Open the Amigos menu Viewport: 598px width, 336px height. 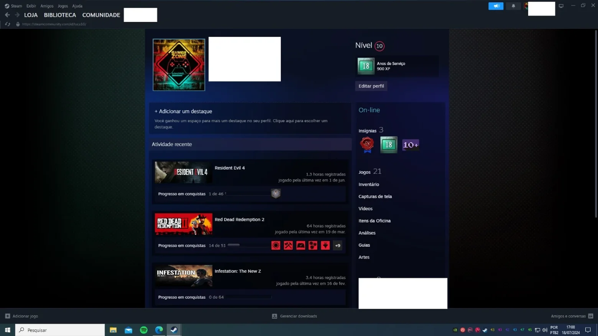47,6
